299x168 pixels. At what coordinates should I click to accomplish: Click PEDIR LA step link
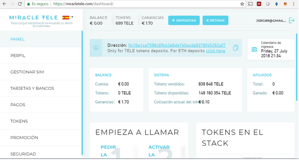[x=108, y=151]
